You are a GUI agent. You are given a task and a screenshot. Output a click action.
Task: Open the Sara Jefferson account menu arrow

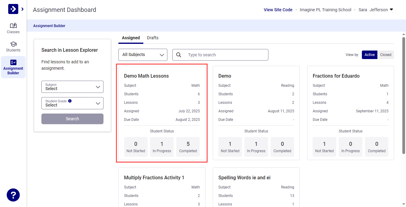(391, 9)
